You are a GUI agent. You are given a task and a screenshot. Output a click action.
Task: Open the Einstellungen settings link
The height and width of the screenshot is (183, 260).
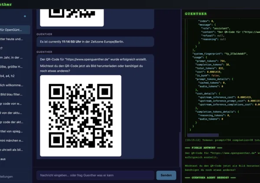coord(6,176)
